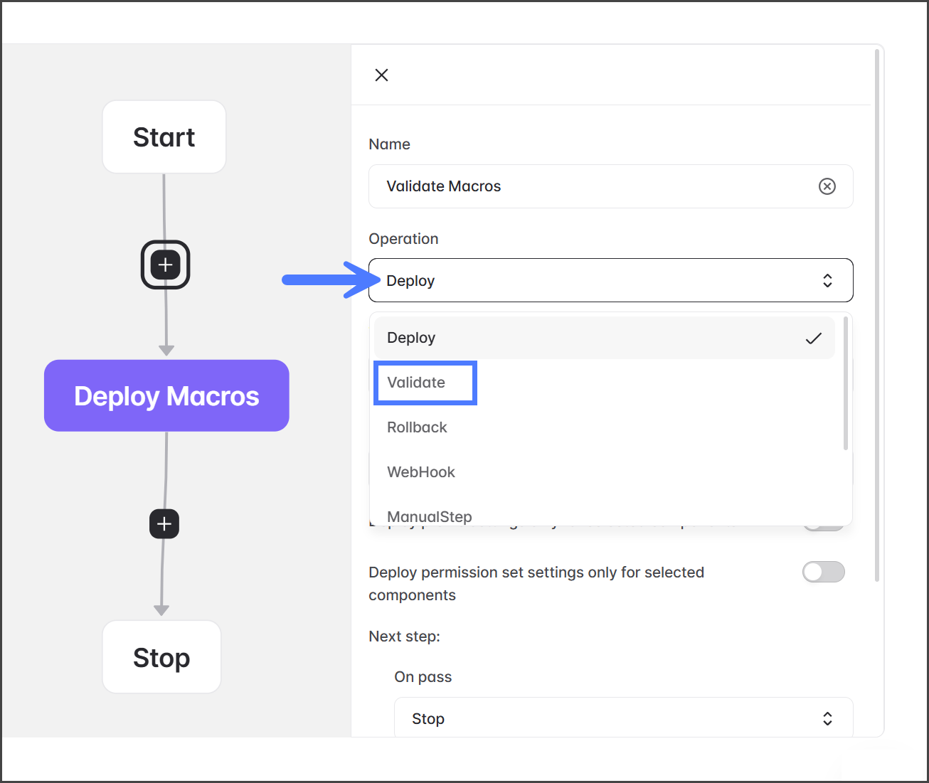929x783 pixels.
Task: Toggle deploy permission set settings switch
Action: click(x=823, y=572)
